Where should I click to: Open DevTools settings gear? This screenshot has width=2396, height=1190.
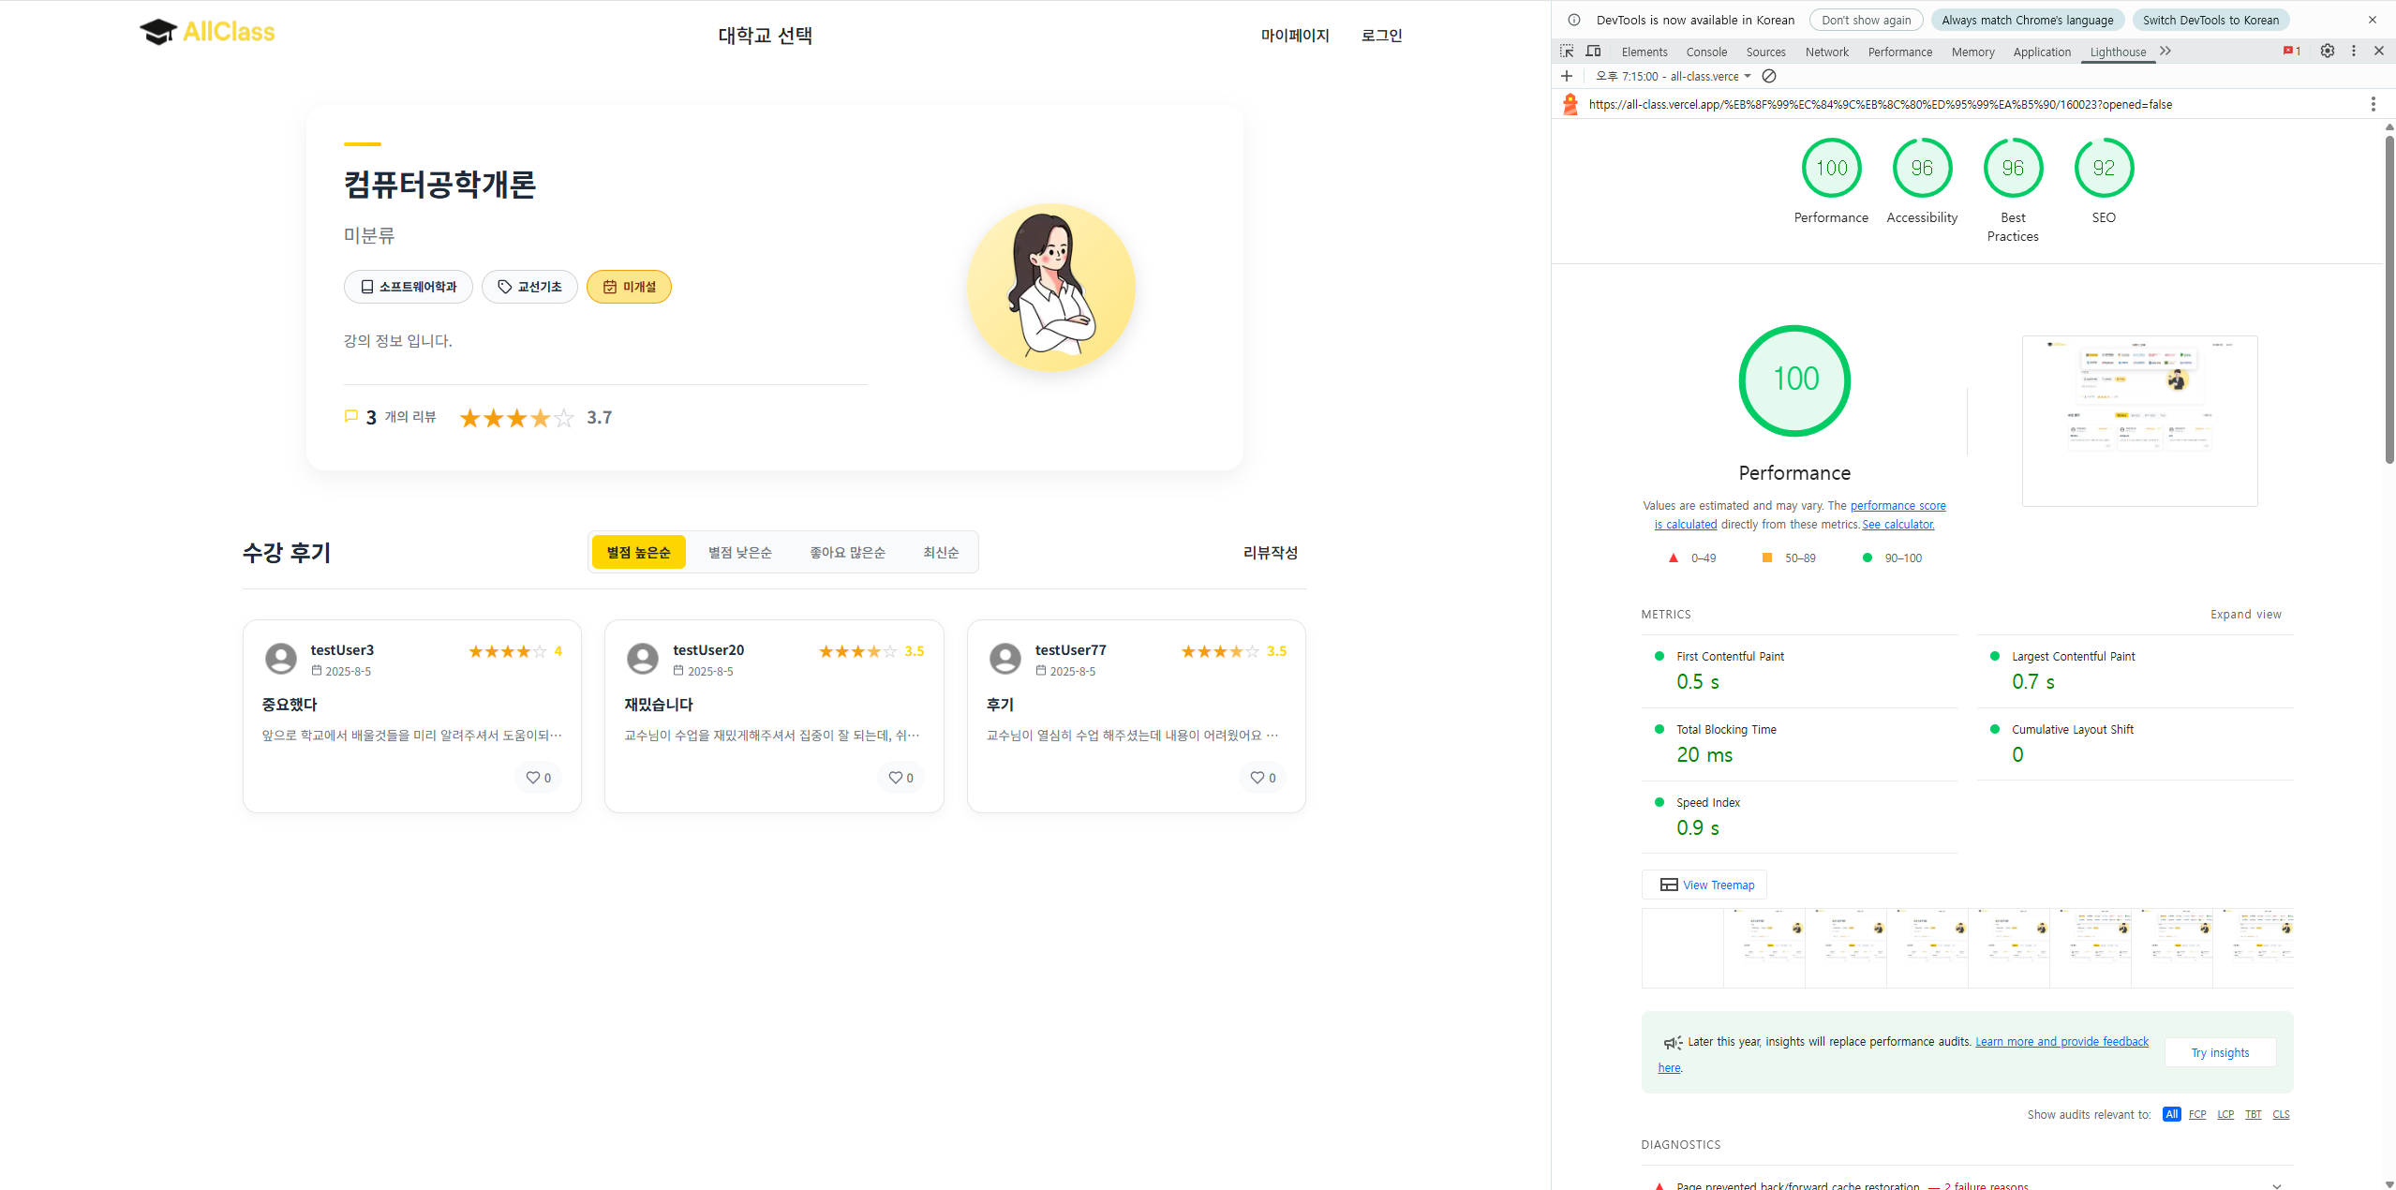[x=2327, y=52]
